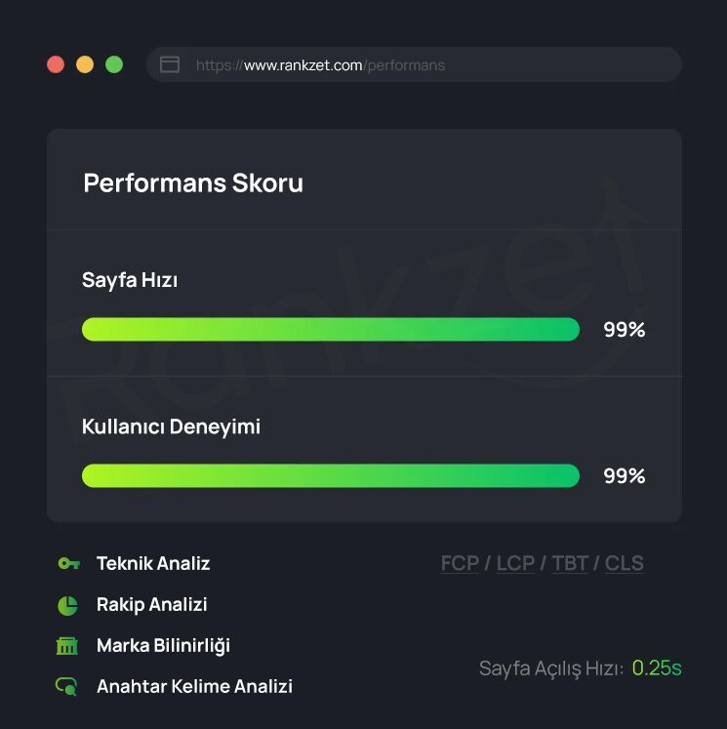Click the green key icon beside Teknik Analiz
727x729 pixels.
pos(68,563)
